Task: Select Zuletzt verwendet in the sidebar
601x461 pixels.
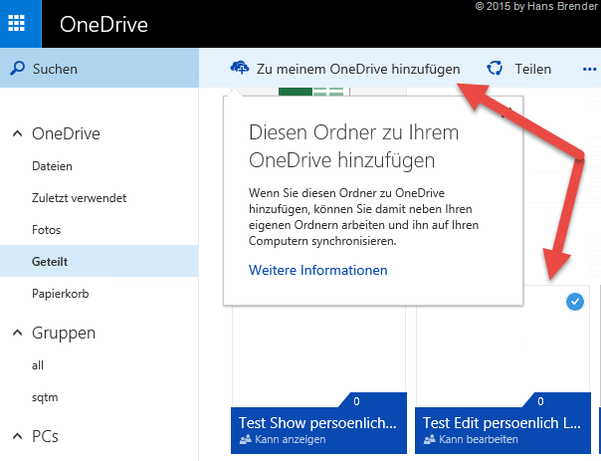Action: pos(79,198)
